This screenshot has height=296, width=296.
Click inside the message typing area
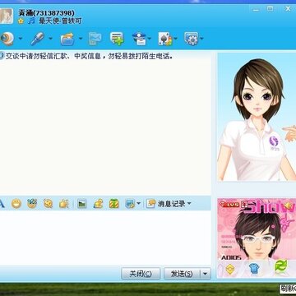[105, 238]
